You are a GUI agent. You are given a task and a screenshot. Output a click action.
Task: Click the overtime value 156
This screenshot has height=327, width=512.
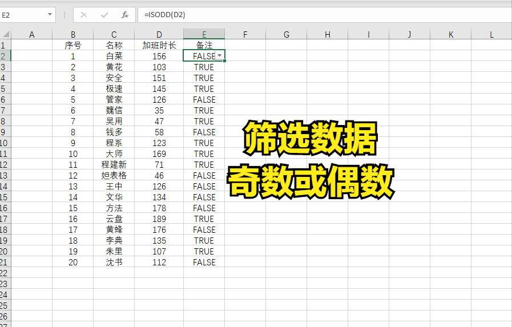(159, 56)
